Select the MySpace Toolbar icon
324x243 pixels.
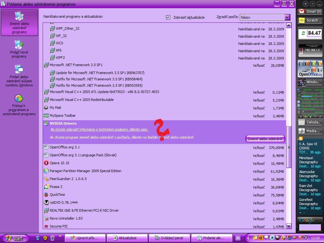click(x=46, y=115)
